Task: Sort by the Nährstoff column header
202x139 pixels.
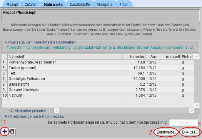Action: click(65, 56)
